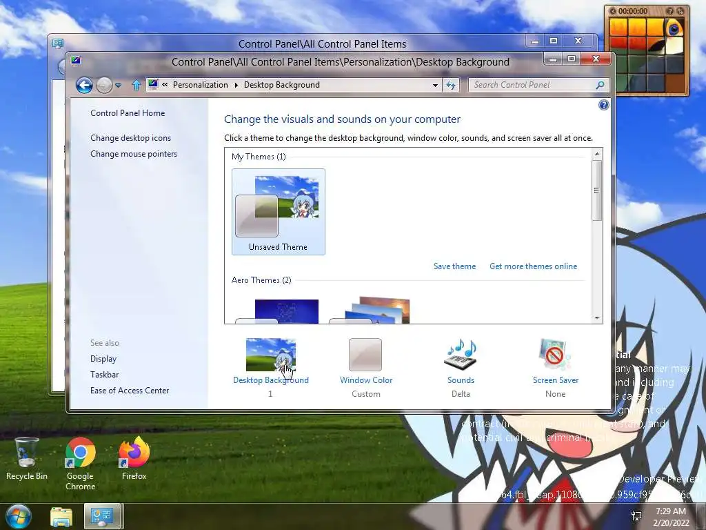Click the Refresh button beside address bar
Viewport: 706px width, 530px height.
451,85
